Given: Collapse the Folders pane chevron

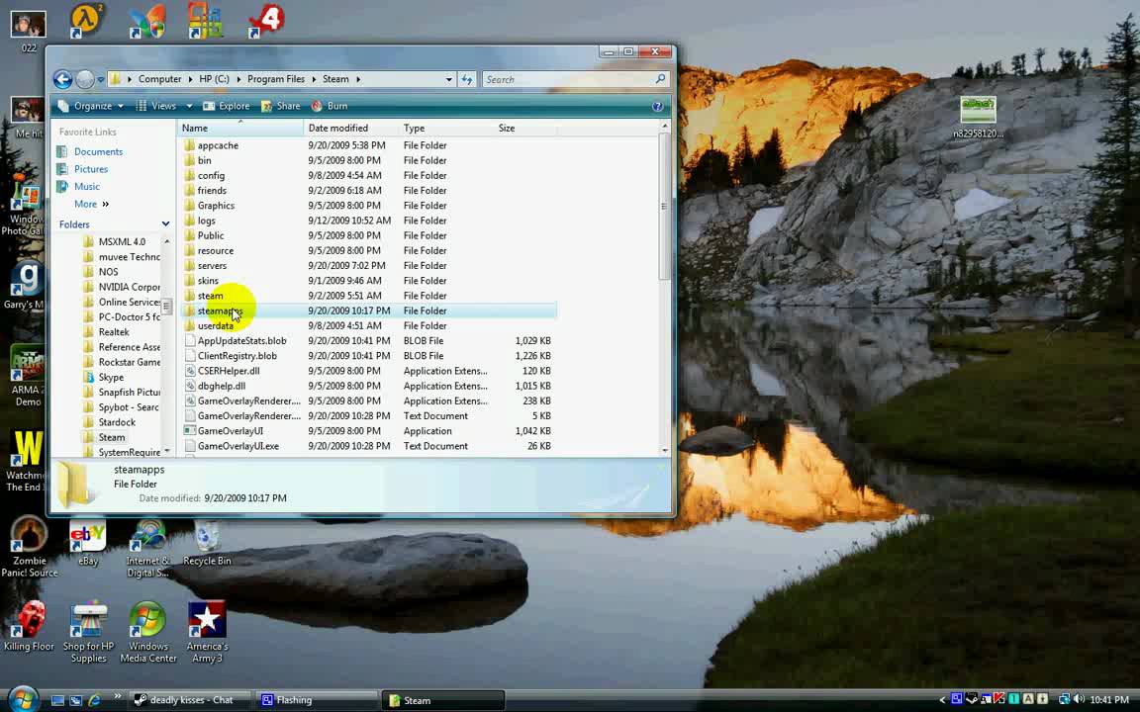Looking at the screenshot, I should point(166,223).
